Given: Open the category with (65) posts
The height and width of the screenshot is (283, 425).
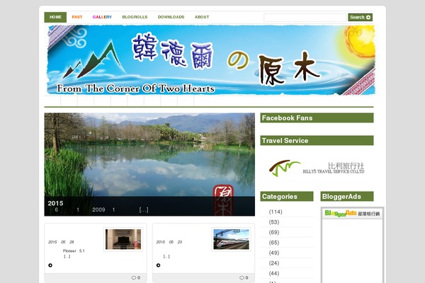Looking at the screenshot, I should [x=273, y=243].
